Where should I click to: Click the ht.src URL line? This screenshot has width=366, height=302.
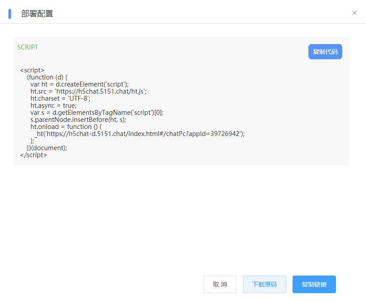[89, 91]
